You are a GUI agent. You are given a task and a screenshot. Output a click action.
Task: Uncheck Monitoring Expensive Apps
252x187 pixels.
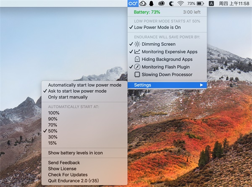[167, 52]
